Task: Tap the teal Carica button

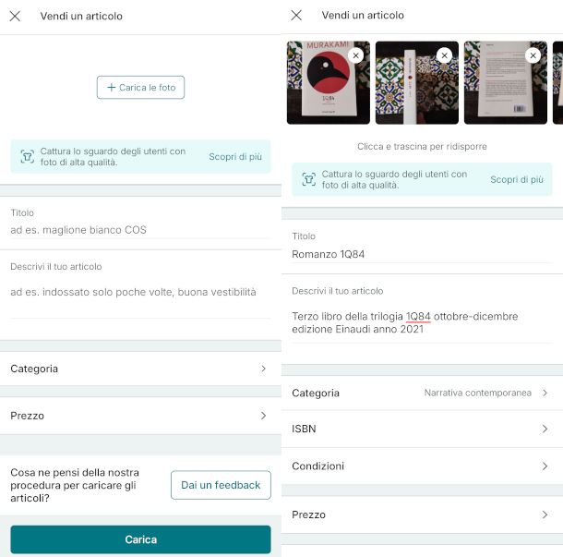Action: 140,539
